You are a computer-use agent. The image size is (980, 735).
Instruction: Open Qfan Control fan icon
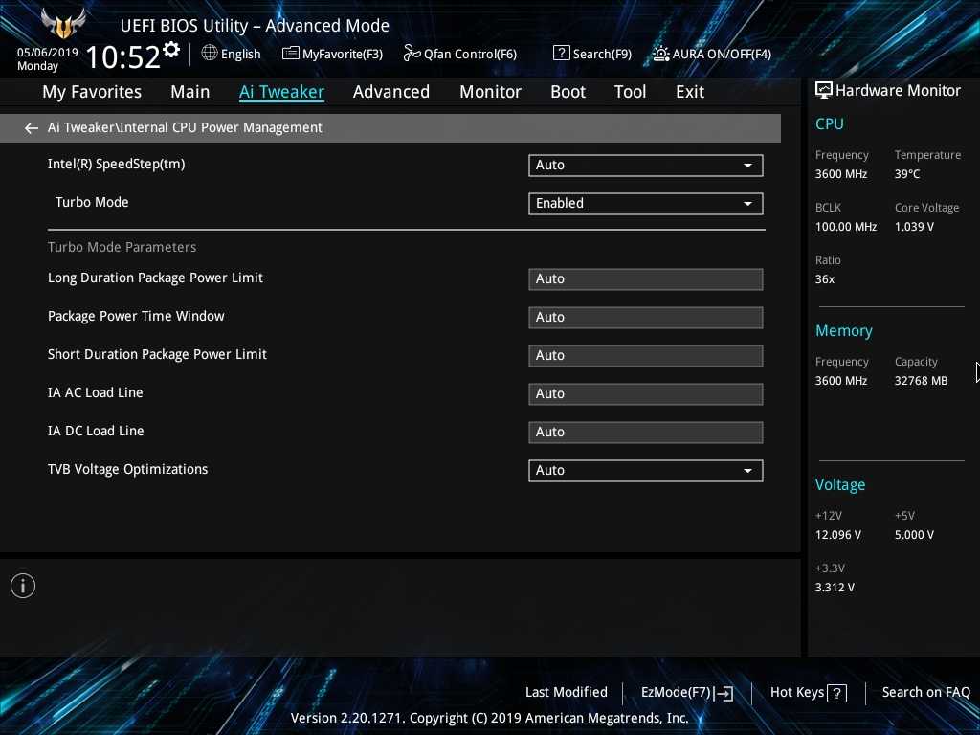412,54
